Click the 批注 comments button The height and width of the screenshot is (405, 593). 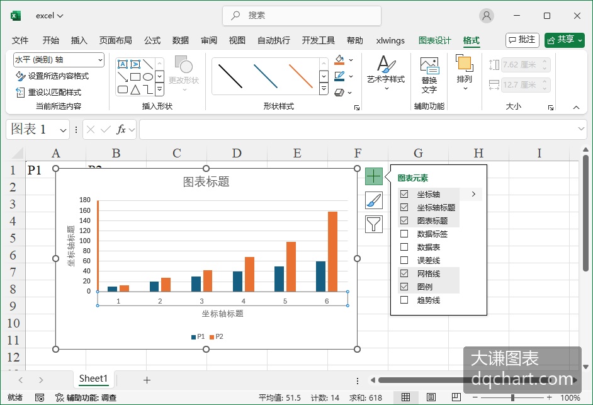click(x=522, y=40)
